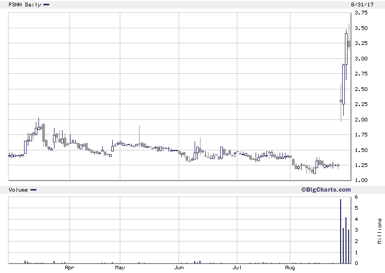This screenshot has height=273, width=385.
Task: Click the FSNN Daily legend color marker
Action: click(46, 4)
